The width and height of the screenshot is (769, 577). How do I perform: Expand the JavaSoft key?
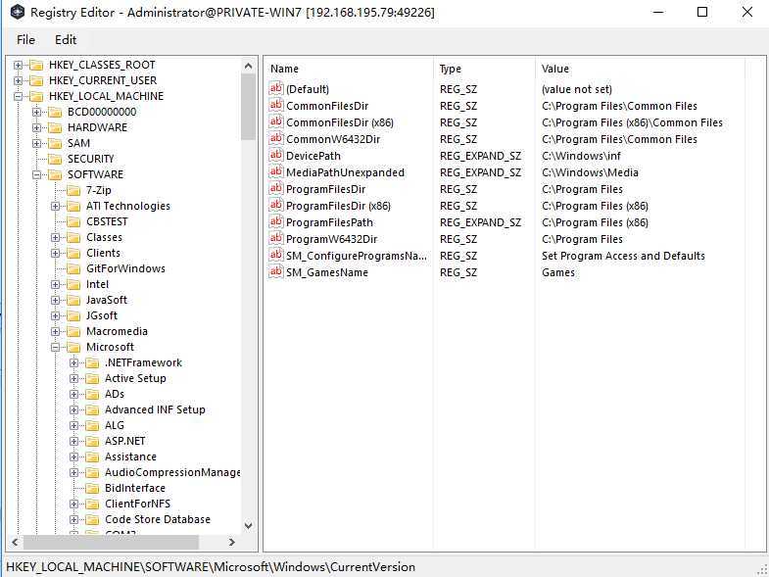pyautogui.click(x=55, y=301)
